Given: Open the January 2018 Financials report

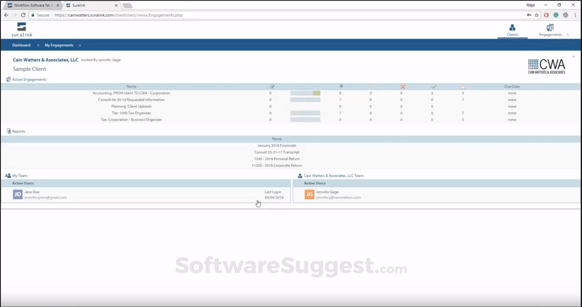Looking at the screenshot, I should coord(277,145).
